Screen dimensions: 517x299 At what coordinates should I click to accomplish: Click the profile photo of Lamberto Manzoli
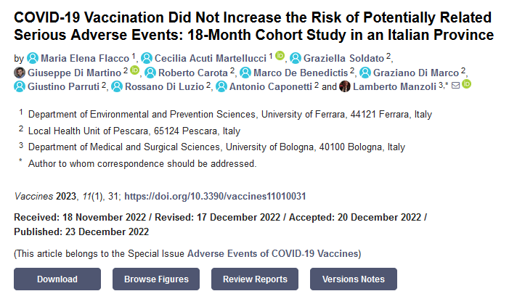[345, 86]
